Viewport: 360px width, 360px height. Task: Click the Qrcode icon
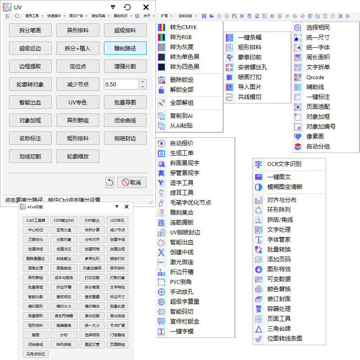point(298,77)
